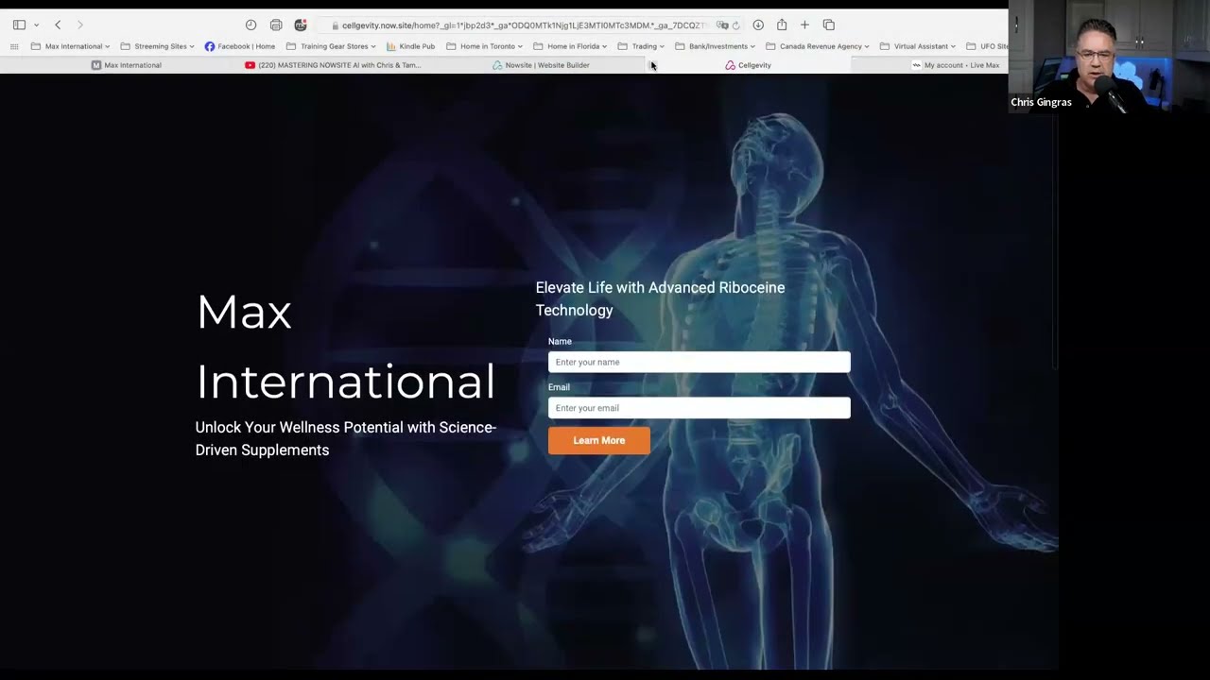Click the print icon in the toolbar

[276, 25]
